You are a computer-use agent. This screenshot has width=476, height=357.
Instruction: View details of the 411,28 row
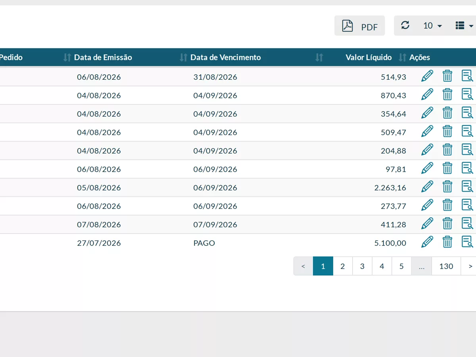click(467, 223)
